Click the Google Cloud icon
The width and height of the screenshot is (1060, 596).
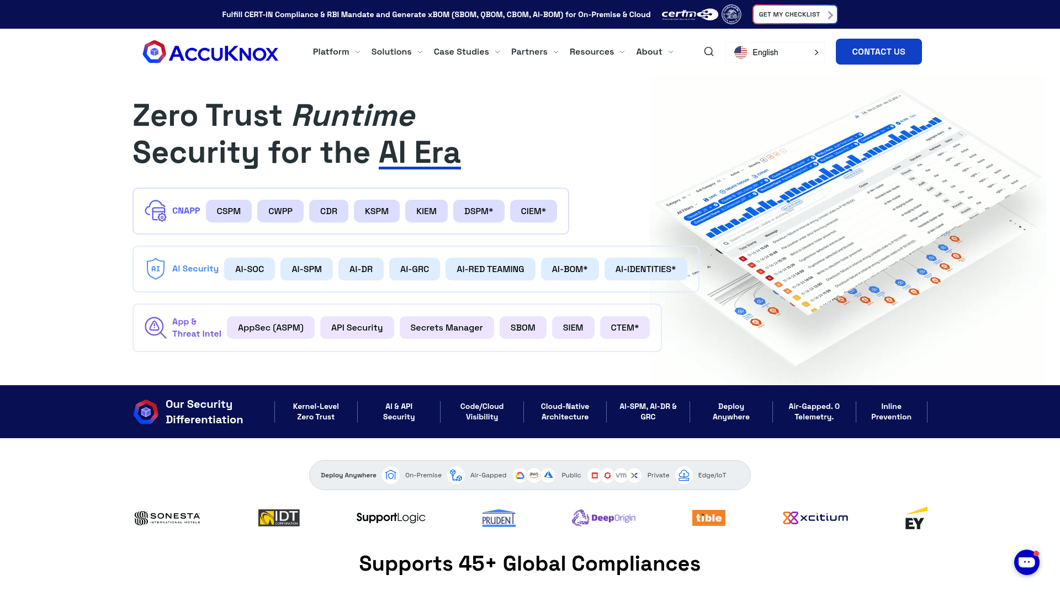pos(520,475)
